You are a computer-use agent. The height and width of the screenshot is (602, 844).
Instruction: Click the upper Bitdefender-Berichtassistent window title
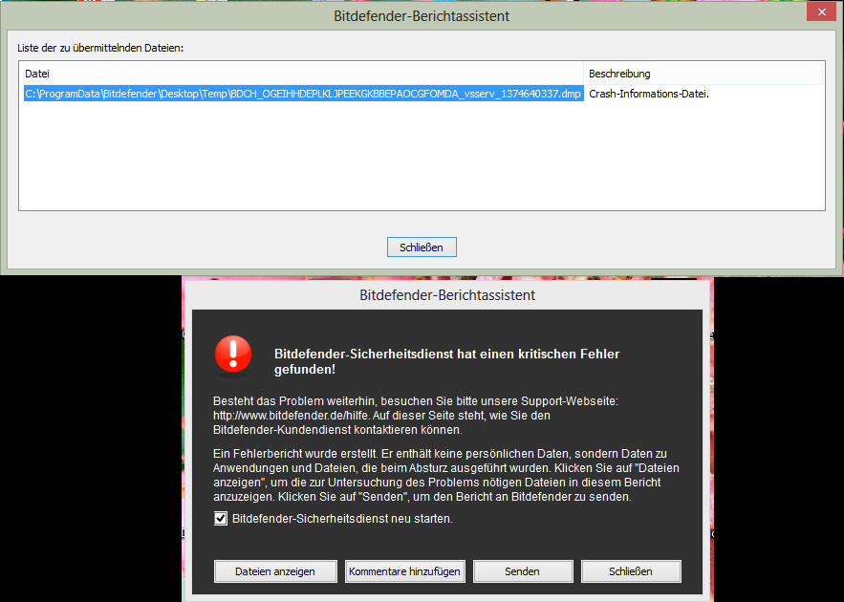click(422, 16)
